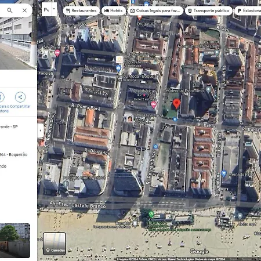Open the Restaurantes filter chip

pos(81,10)
